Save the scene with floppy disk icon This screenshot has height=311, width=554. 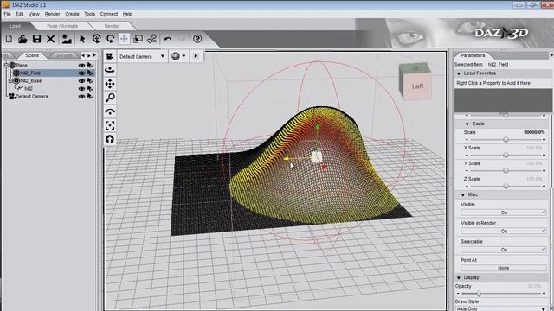(36, 39)
